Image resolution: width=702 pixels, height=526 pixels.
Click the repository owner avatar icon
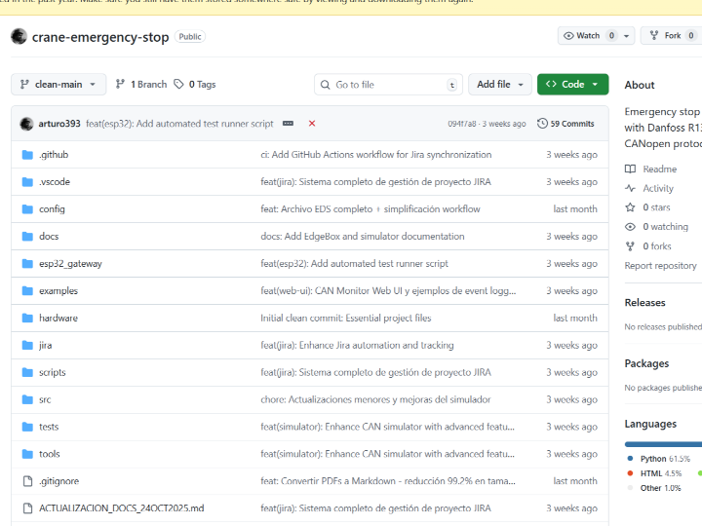click(19, 36)
